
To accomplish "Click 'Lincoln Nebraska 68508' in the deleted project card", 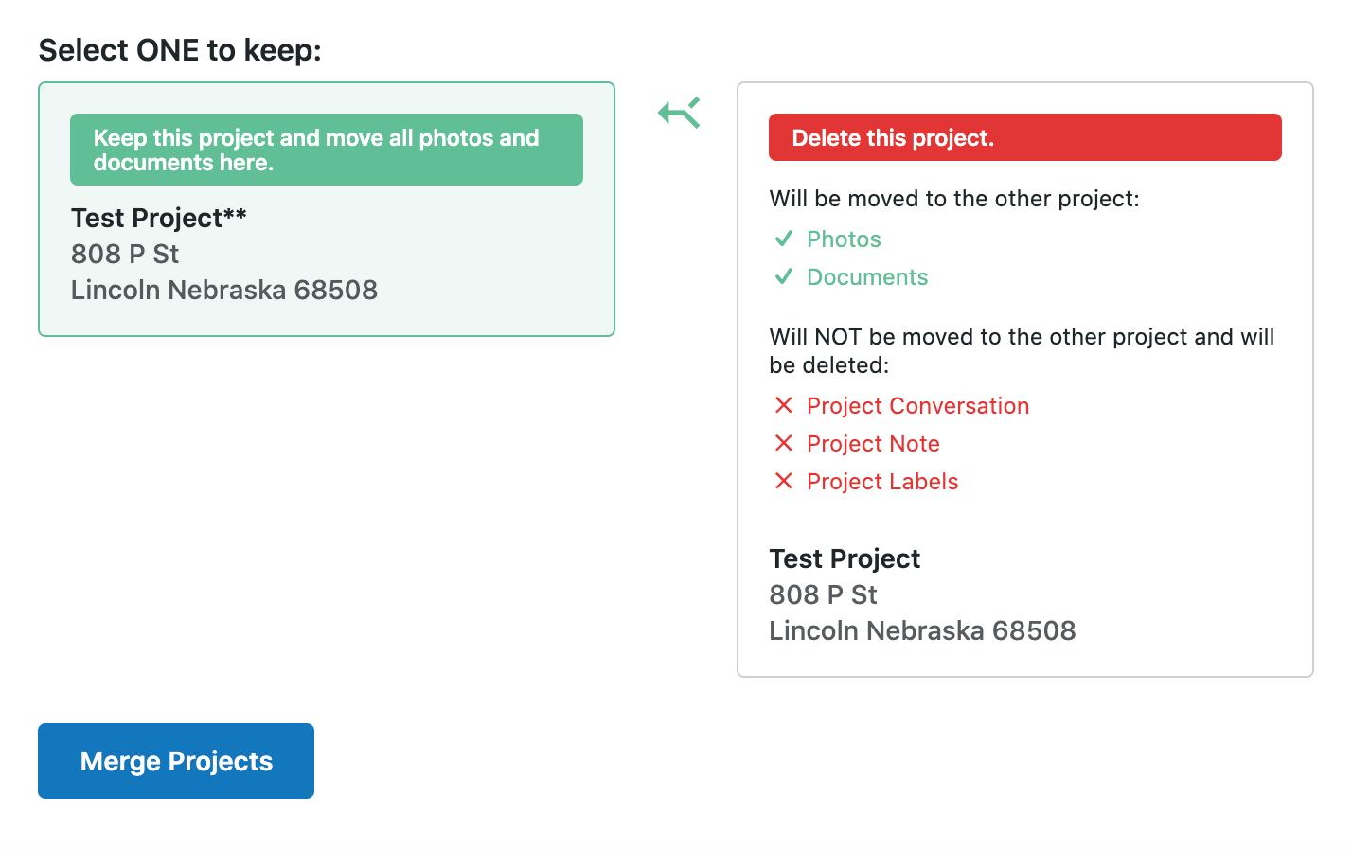I will [x=922, y=630].
